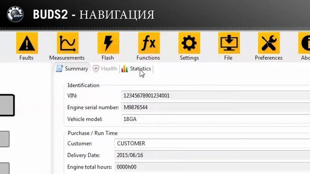Click the VIN: label

click(x=72, y=96)
